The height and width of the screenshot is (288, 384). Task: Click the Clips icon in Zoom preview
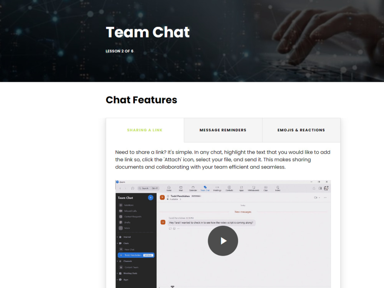tap(265, 188)
